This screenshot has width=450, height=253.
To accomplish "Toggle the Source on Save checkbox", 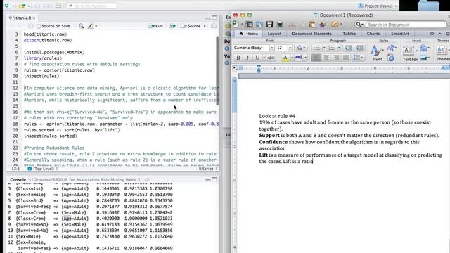I will coord(39,26).
